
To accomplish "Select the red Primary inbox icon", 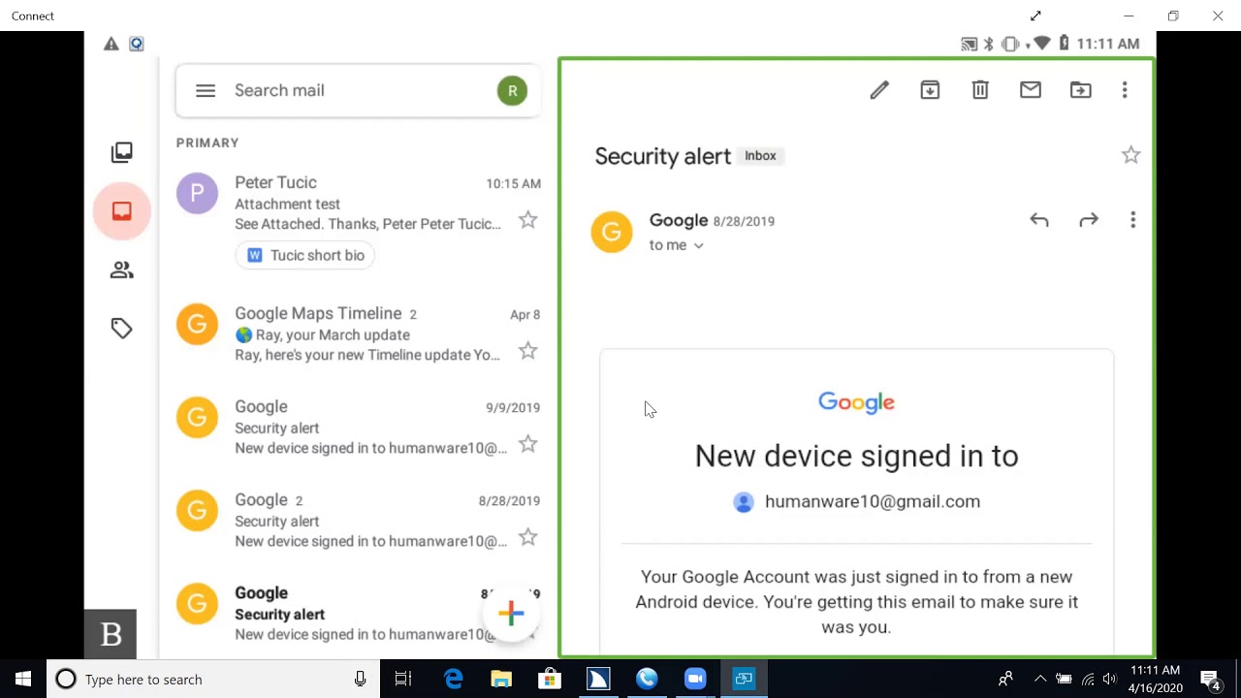I will 122,211.
